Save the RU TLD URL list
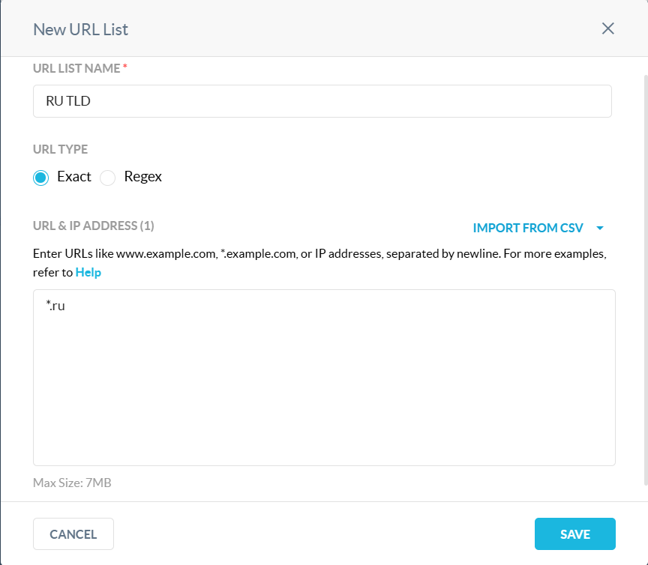This screenshot has height=565, width=648. point(574,534)
